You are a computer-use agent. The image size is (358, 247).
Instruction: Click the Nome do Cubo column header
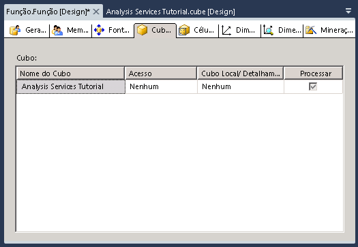coord(70,73)
